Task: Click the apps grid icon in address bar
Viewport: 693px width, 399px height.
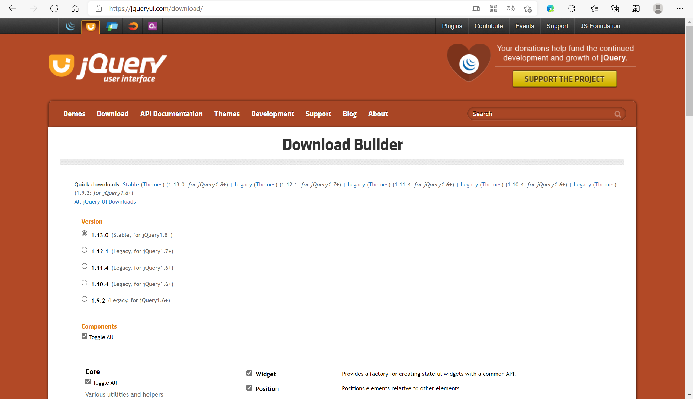Action: tap(493, 8)
